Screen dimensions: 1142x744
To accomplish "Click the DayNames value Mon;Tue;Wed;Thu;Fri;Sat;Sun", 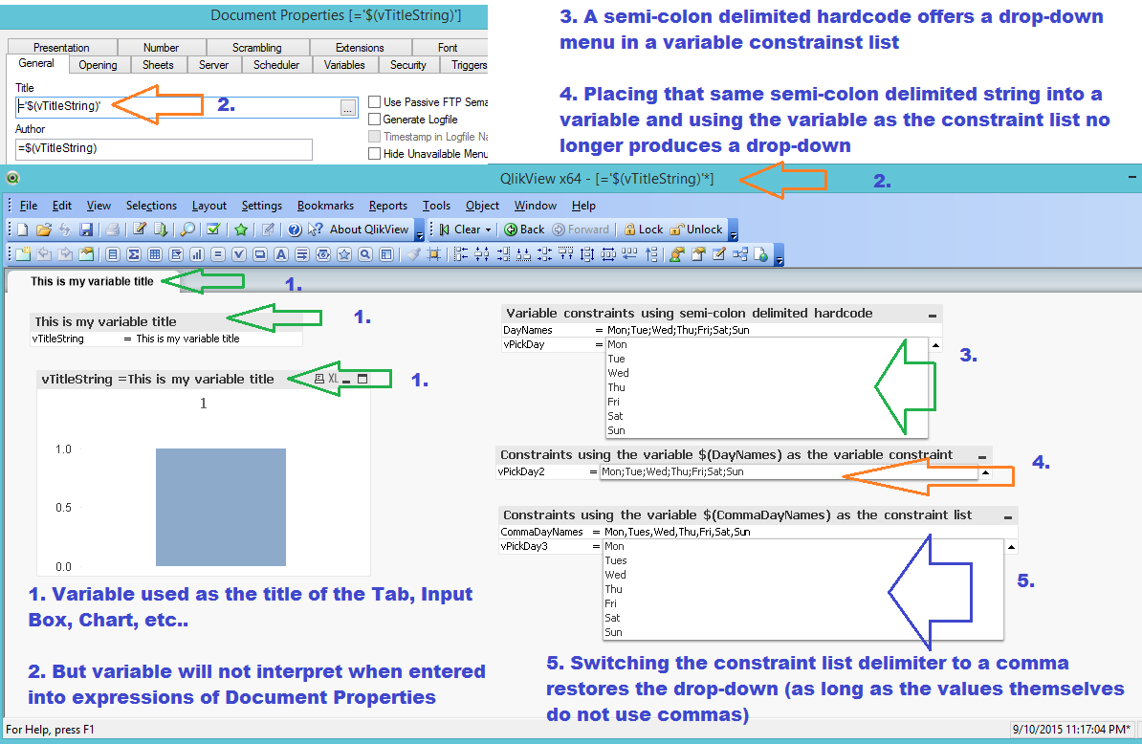I will (x=678, y=331).
